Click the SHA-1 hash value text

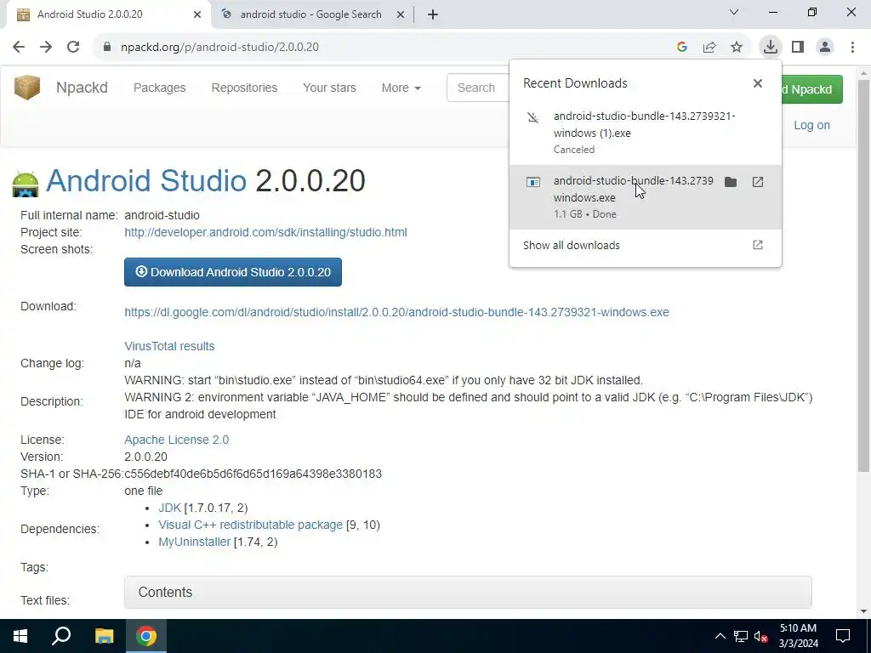253,474
